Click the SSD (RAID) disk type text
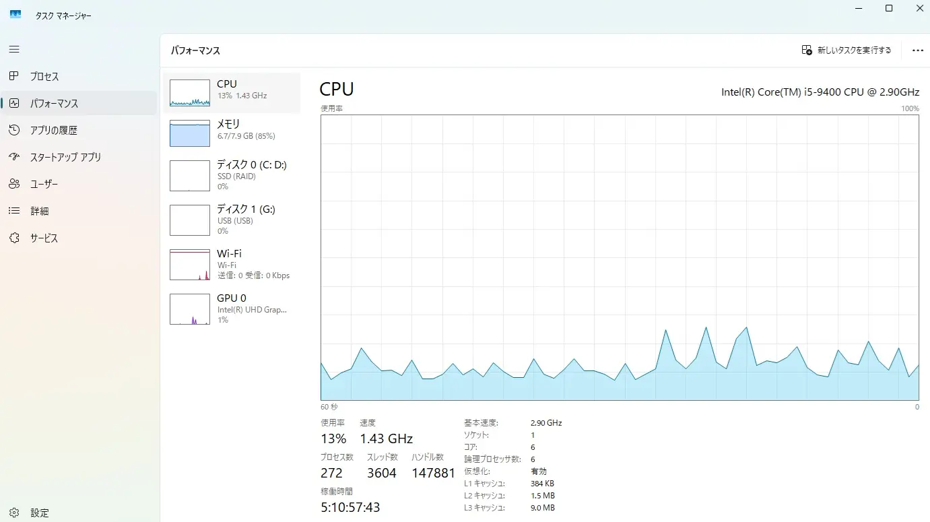Image resolution: width=930 pixels, height=522 pixels. 235,176
